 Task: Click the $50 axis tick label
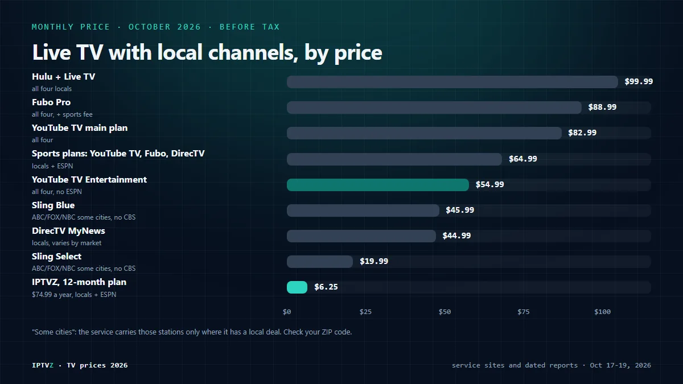click(x=445, y=312)
